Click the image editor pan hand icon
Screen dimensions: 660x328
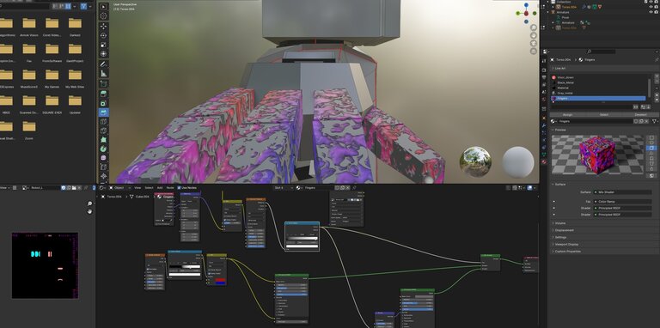[89, 211]
